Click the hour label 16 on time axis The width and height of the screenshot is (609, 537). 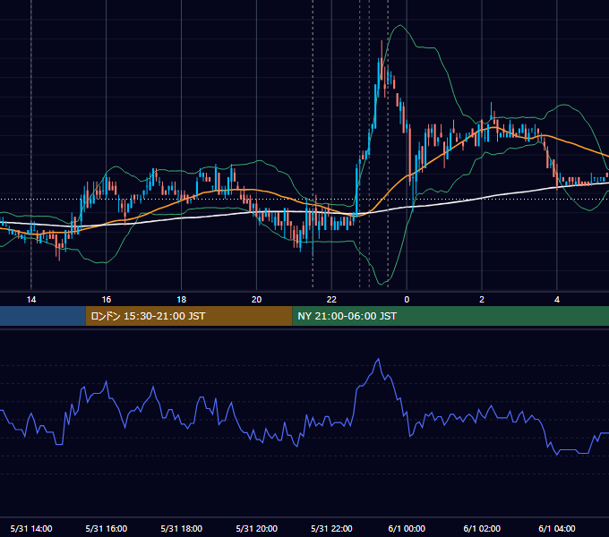pos(106,300)
